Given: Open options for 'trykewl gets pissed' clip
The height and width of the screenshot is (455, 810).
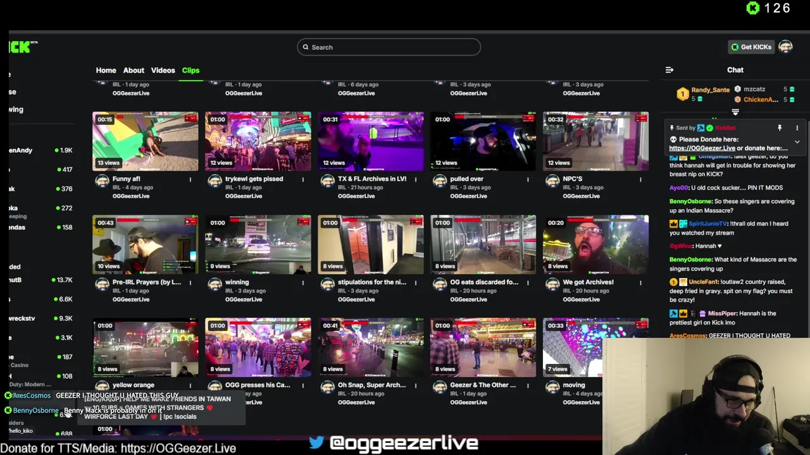Looking at the screenshot, I should pos(302,179).
